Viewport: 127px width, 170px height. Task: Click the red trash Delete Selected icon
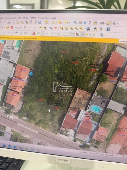pos(12,28)
